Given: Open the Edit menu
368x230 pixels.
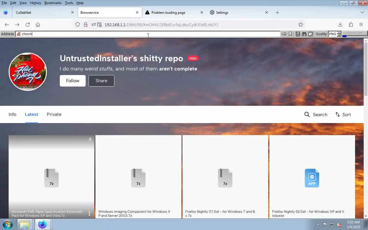Looking at the screenshot, I should pyautogui.click(x=13, y=3).
